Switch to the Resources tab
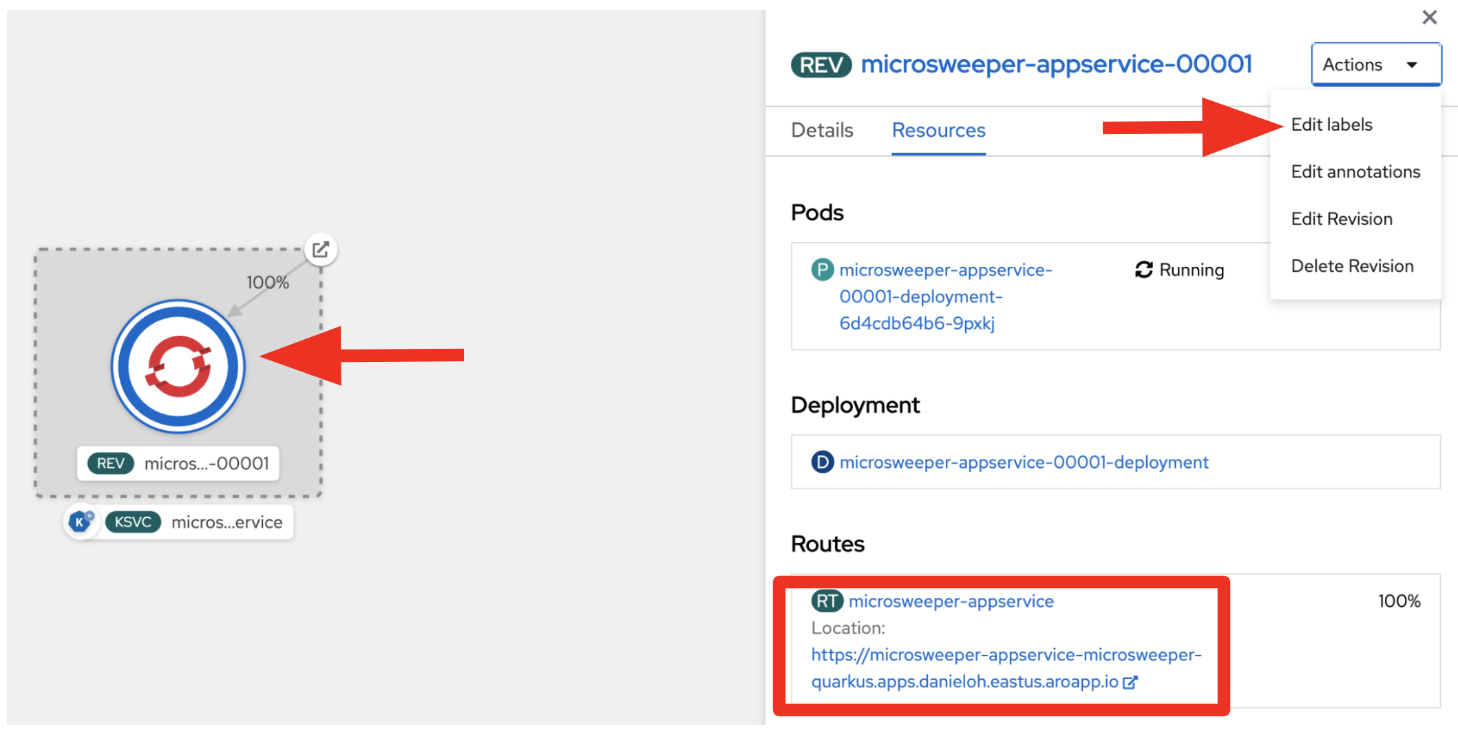 938,130
